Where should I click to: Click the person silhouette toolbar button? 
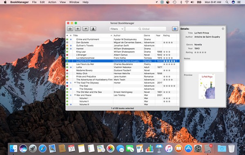click(93, 29)
